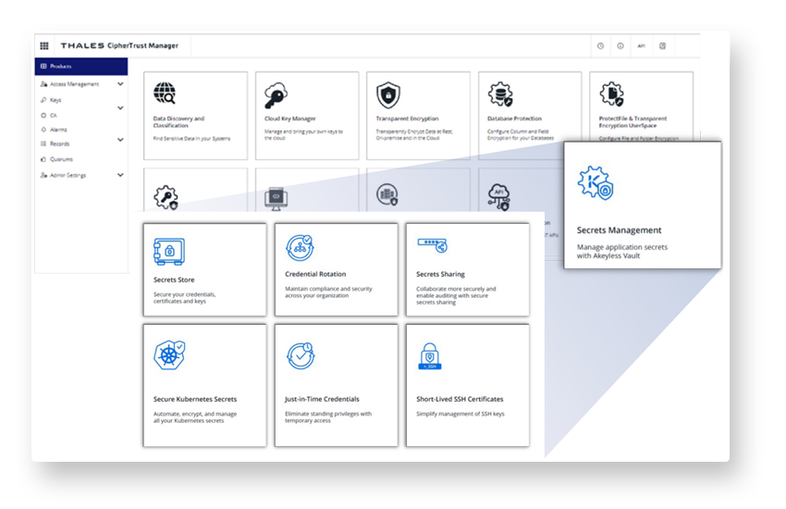Click the Short-Lived SSH Certificates icon
Viewport: 786px width, 509px height.
pos(430,356)
